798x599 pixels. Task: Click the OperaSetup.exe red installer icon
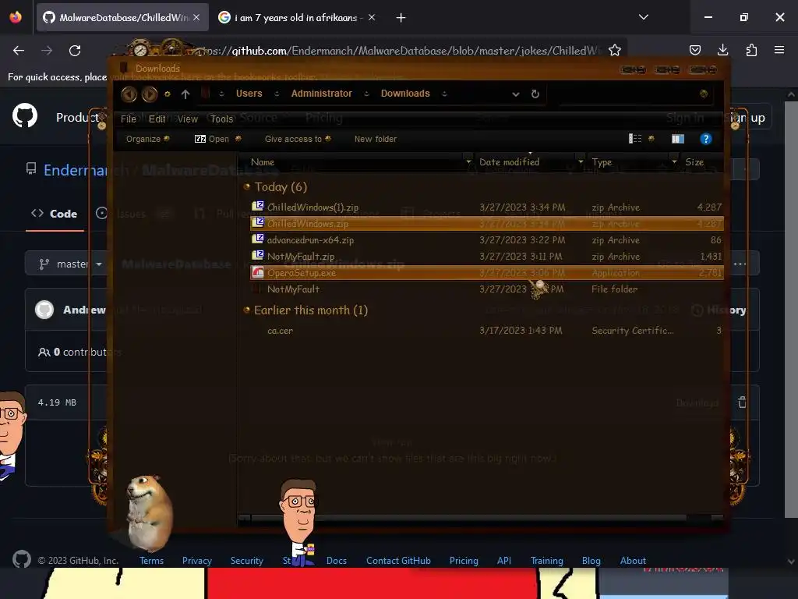pos(258,272)
